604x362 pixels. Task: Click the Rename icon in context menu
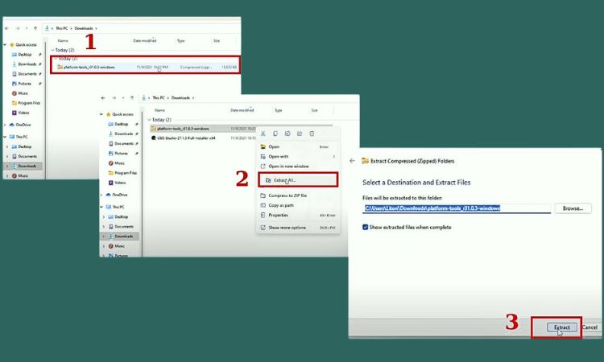[288, 134]
